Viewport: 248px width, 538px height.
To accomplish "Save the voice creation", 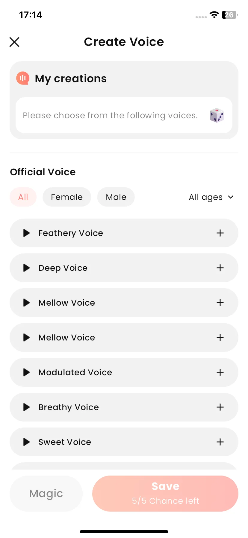I will (165, 494).
